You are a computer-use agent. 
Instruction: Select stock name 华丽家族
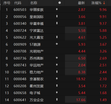(x=36, y=10)
